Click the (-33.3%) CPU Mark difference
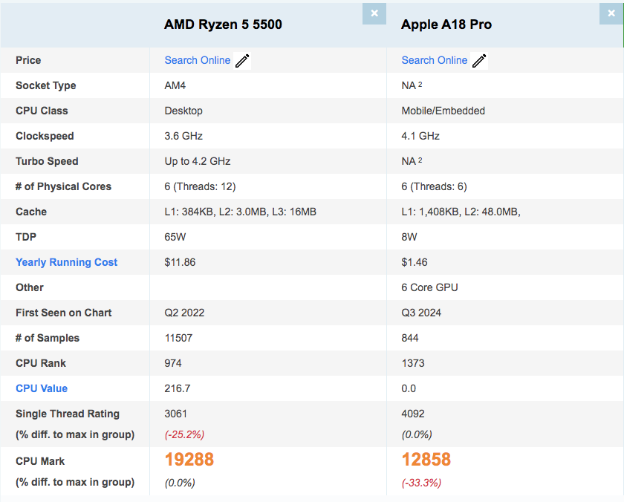624x502 pixels. (421, 483)
